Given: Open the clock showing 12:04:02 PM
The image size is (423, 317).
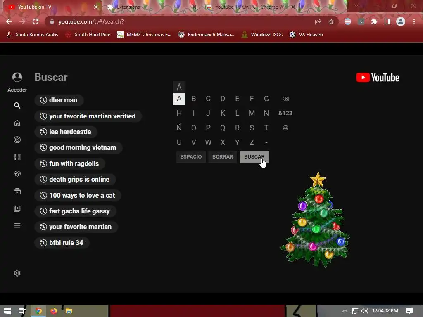Looking at the screenshot, I should click(x=385, y=311).
